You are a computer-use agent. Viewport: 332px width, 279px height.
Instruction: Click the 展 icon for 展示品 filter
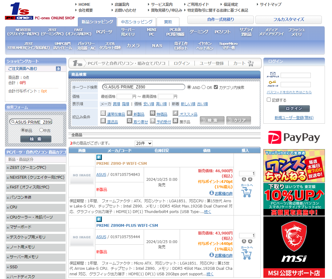click(x=175, y=121)
